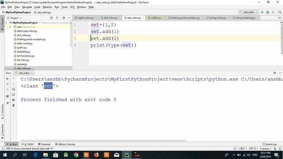Image resolution: width=283 pixels, height=159 pixels.
Task: Click the scroll-from-source target icon in Project panel
Action: click(51, 18)
